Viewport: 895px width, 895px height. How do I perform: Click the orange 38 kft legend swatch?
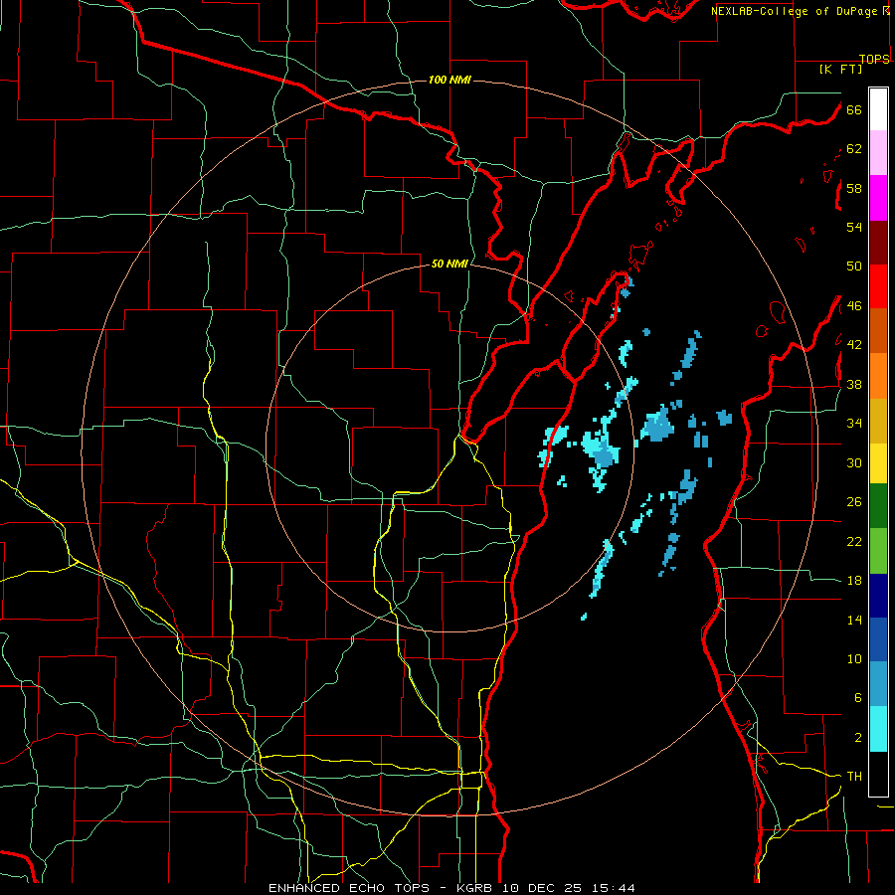(x=878, y=376)
